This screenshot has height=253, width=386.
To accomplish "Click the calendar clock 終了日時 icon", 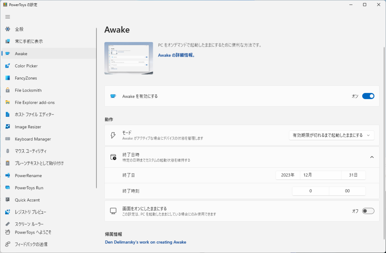I will point(113,157).
